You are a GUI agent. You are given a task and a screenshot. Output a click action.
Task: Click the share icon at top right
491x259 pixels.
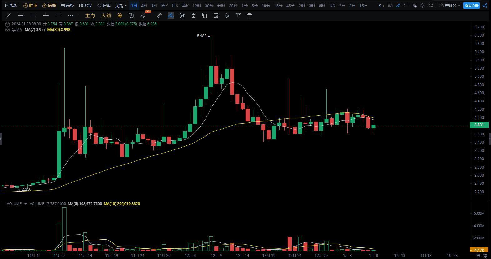pyautogui.click(x=485, y=6)
